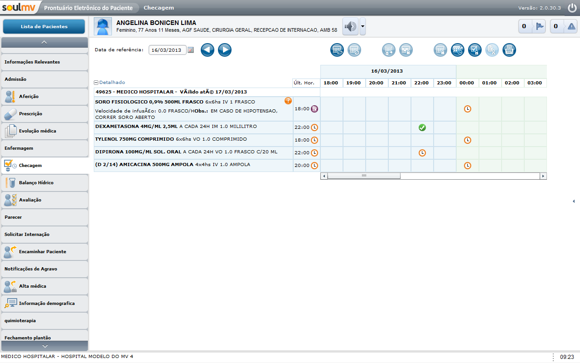580x363 pixels.
Task: Open Balanço Hídrico menu item
Action: point(44,183)
